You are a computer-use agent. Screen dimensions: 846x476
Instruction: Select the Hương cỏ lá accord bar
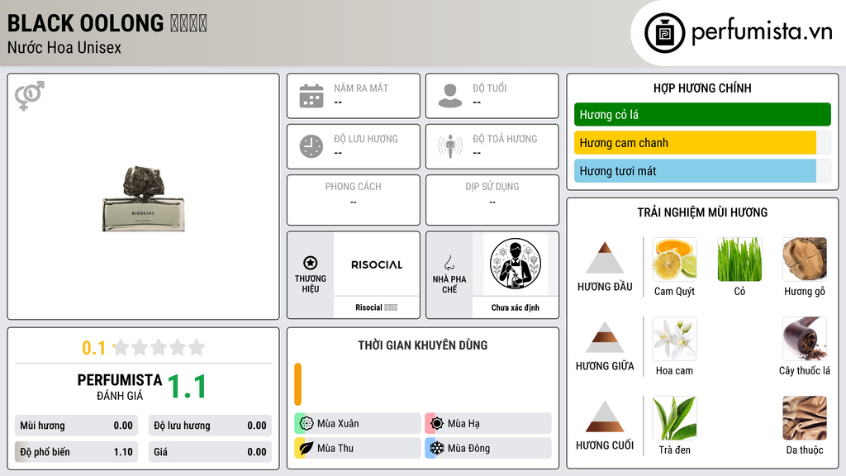click(702, 114)
